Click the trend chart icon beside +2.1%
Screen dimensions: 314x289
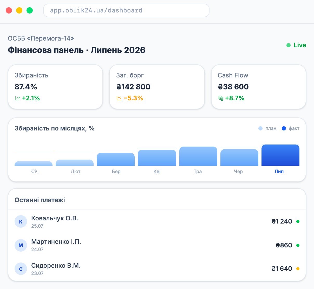click(x=17, y=98)
